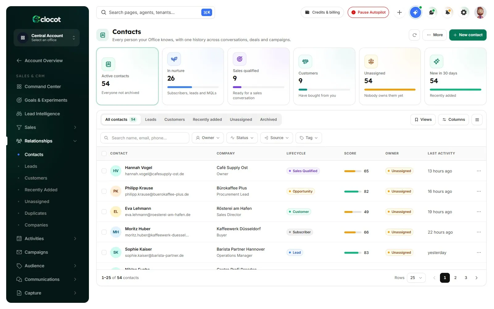This screenshot has width=494, height=309.
Task: Click the Goals & Experiments target icon
Action: pyautogui.click(x=19, y=100)
